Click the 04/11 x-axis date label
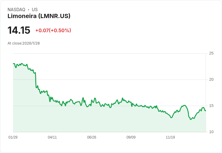 [x=52, y=137]
